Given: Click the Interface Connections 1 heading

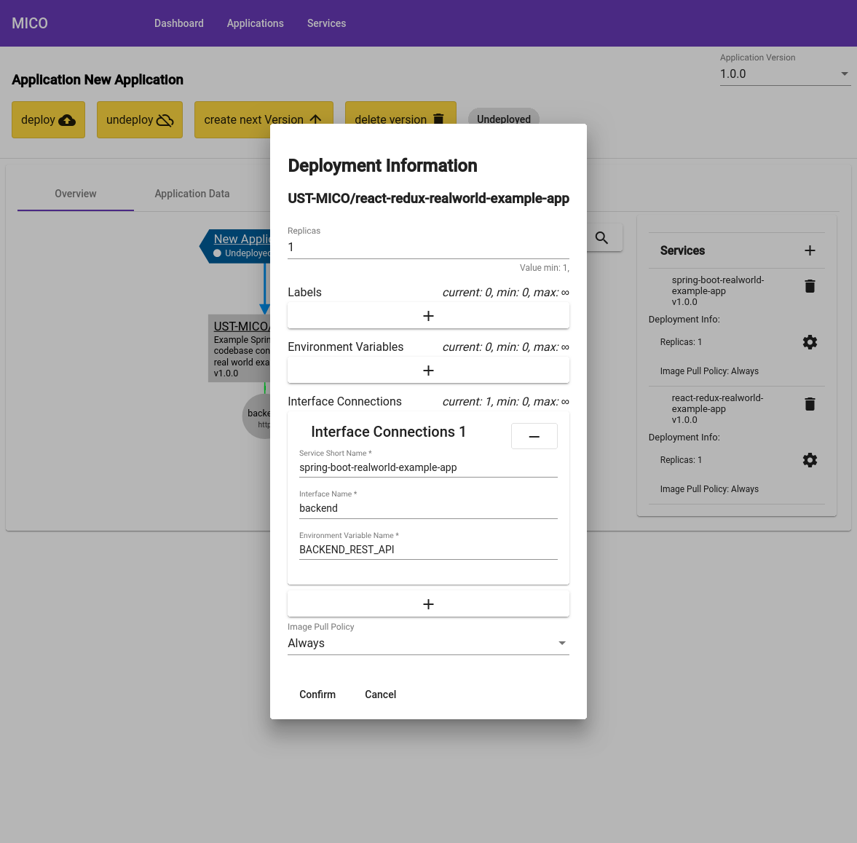Looking at the screenshot, I should pos(388,432).
